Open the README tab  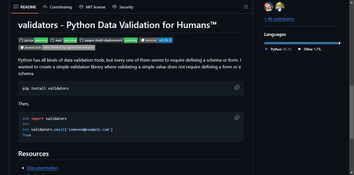click(x=25, y=7)
